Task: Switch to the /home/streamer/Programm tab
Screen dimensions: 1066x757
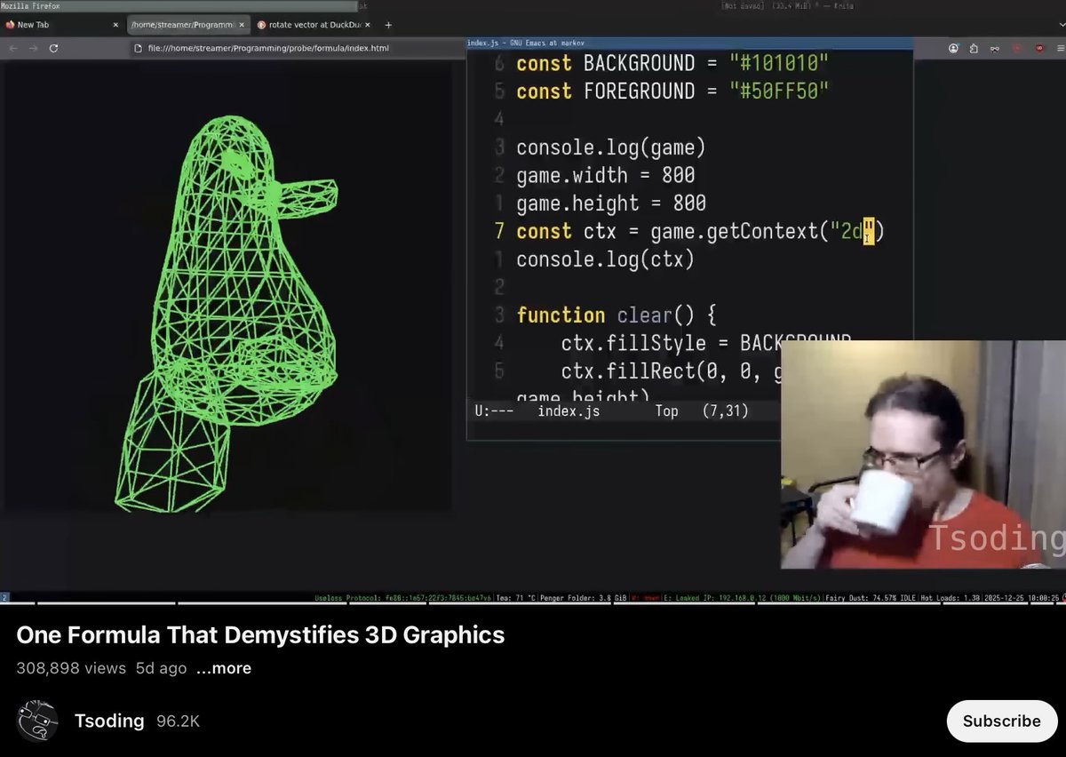Action: [x=187, y=25]
